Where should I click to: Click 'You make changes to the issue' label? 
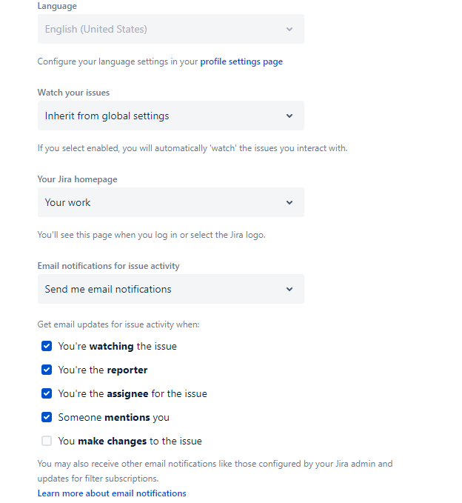pos(130,441)
